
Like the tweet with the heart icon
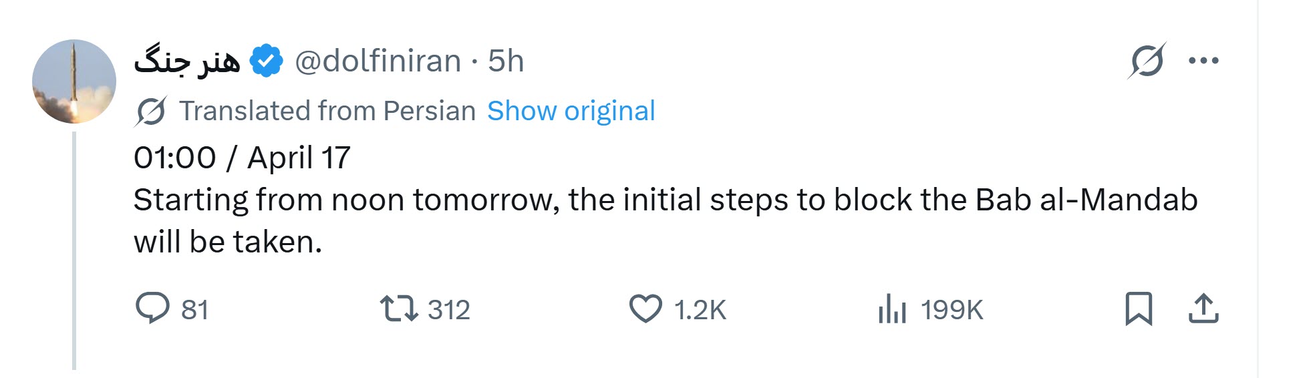[x=645, y=309]
